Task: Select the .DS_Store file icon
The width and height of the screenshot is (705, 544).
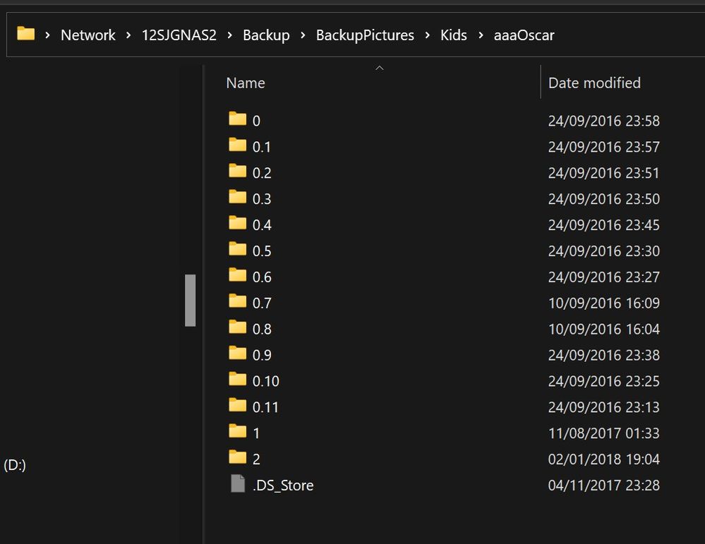Action: point(238,485)
